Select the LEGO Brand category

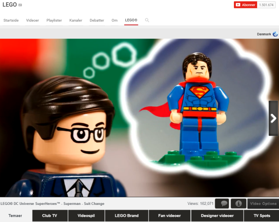(x=127, y=216)
